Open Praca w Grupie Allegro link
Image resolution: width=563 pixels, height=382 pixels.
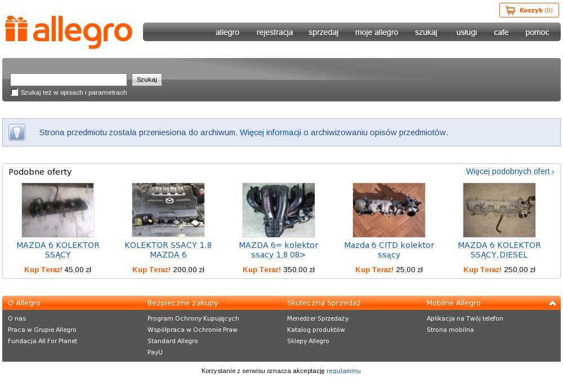click(x=42, y=330)
